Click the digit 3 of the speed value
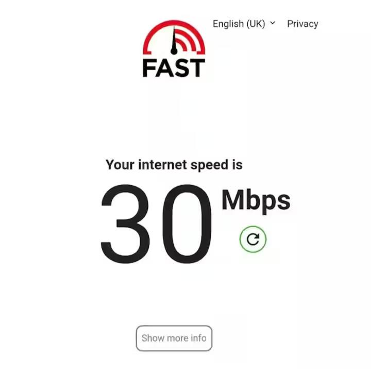 coord(125,224)
